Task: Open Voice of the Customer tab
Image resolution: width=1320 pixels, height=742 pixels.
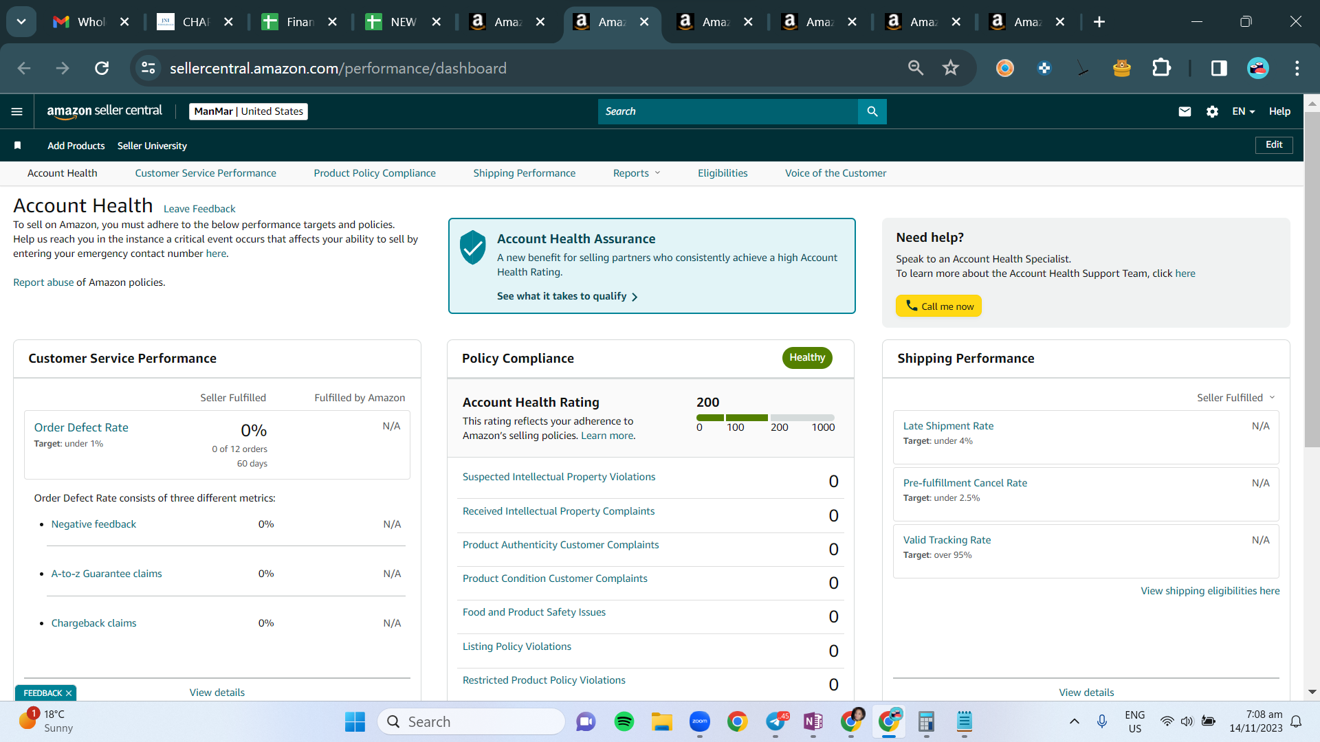Action: pos(836,173)
